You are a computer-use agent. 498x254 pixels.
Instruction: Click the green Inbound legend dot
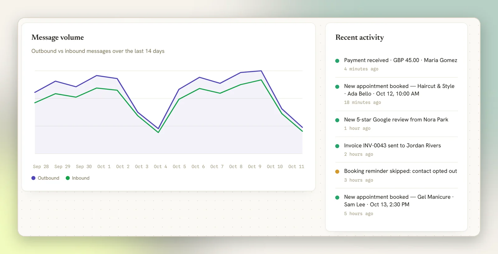[x=68, y=178]
